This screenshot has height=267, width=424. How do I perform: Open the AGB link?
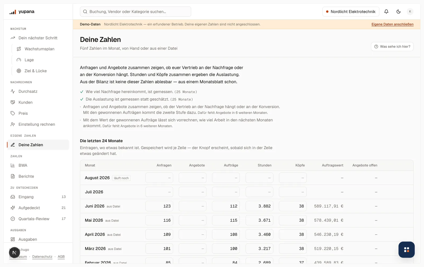pyautogui.click(x=61, y=257)
